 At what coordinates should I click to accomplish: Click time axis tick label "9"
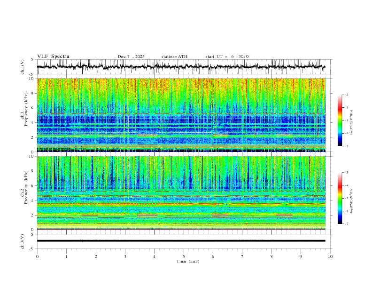click(x=301, y=256)
